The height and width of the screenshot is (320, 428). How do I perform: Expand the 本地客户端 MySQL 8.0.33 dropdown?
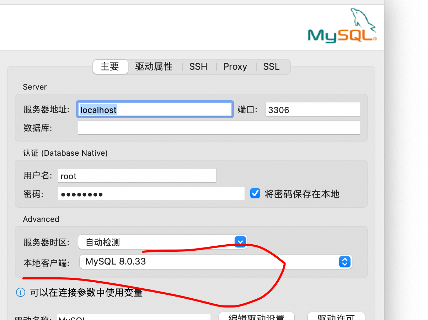point(344,262)
